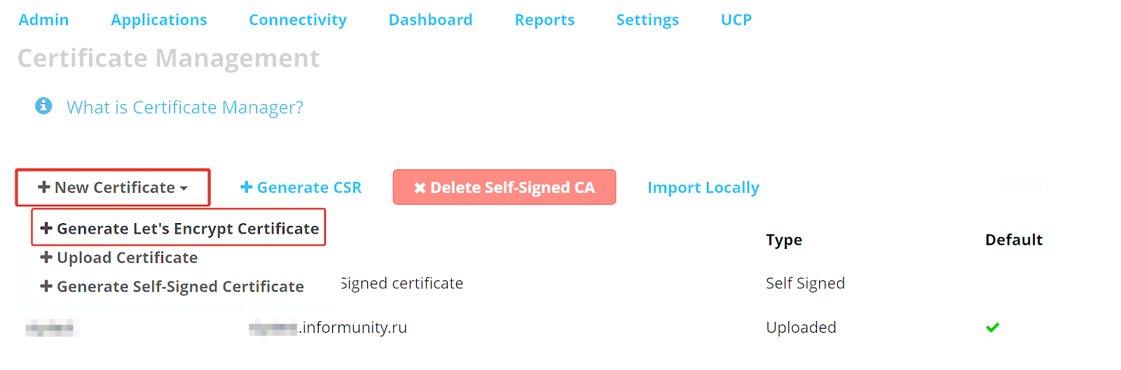Click the plus icon beside Generate CSR
1121x370 pixels.
pyautogui.click(x=246, y=187)
